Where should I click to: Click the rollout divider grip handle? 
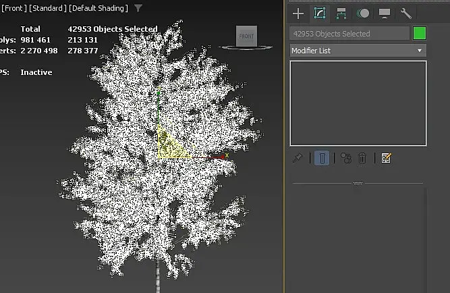tap(358, 183)
